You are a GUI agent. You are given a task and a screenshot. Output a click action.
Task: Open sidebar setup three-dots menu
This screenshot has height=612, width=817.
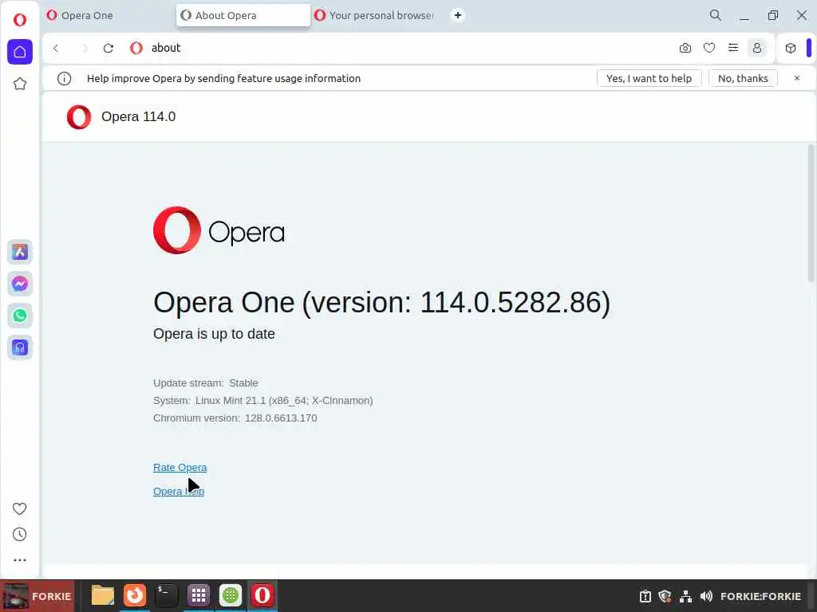point(20,560)
